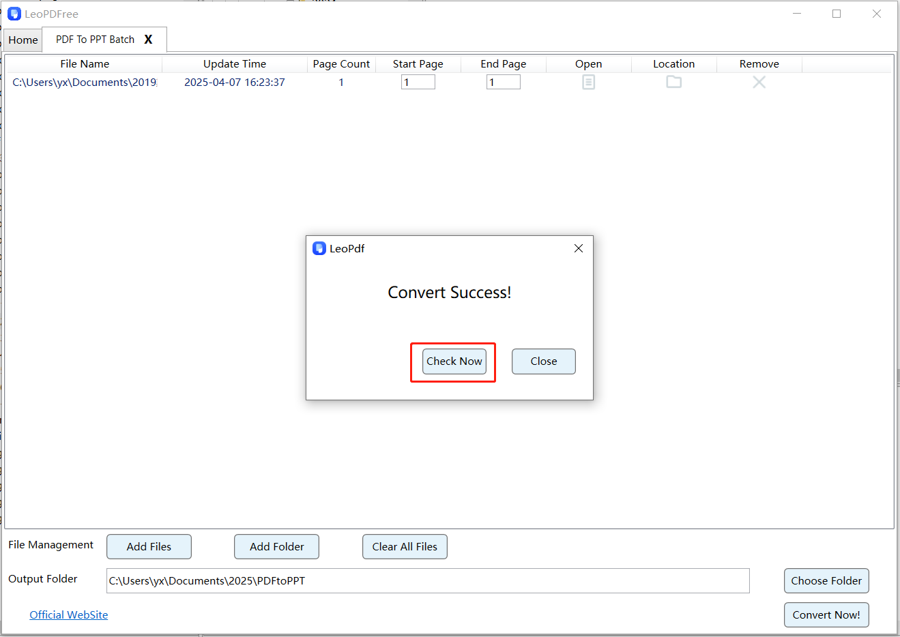This screenshot has width=900, height=637.
Task: Click the Start Page input field
Action: coord(418,81)
